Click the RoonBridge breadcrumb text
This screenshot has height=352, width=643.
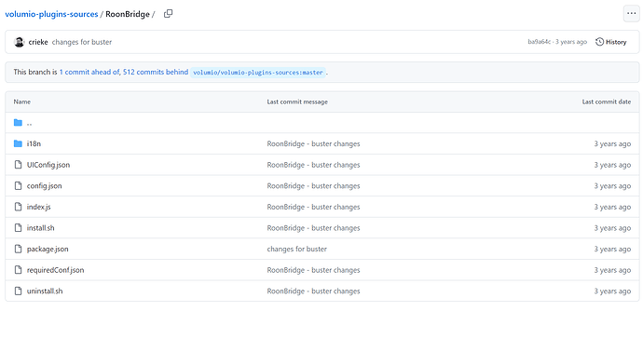pos(128,14)
